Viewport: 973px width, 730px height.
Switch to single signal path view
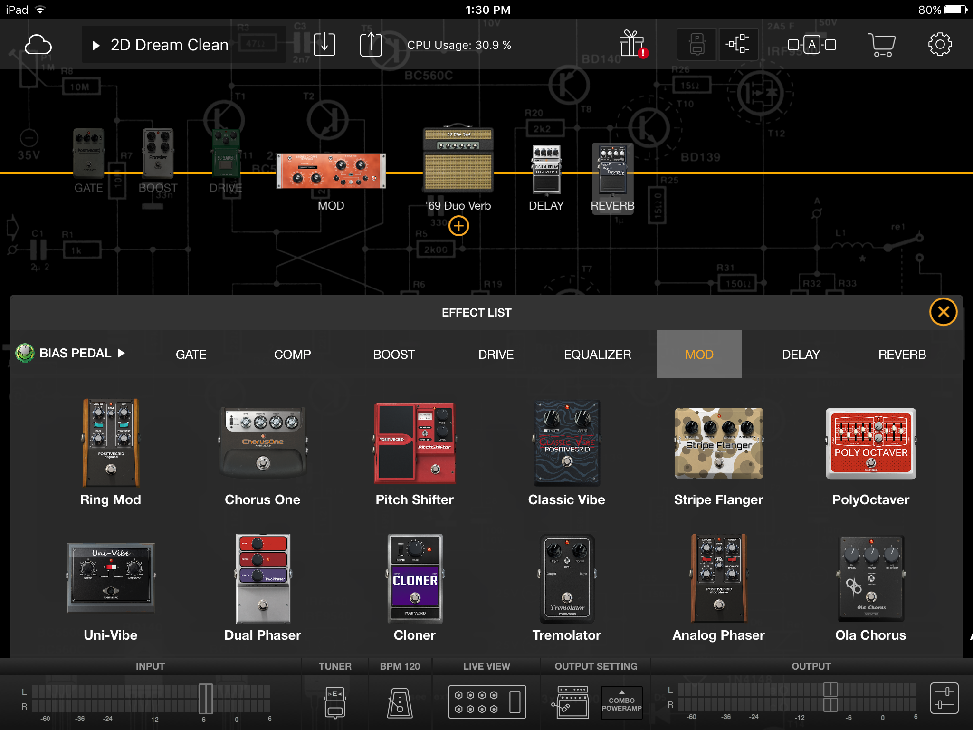[x=696, y=45]
